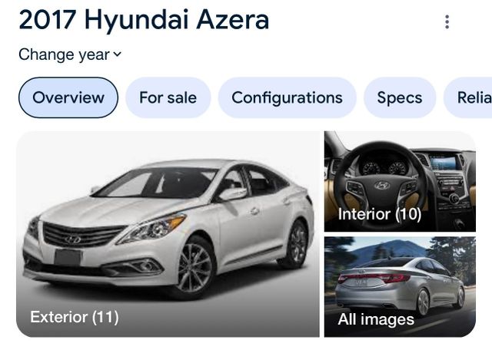Click the chevron beside Change year

117,54
